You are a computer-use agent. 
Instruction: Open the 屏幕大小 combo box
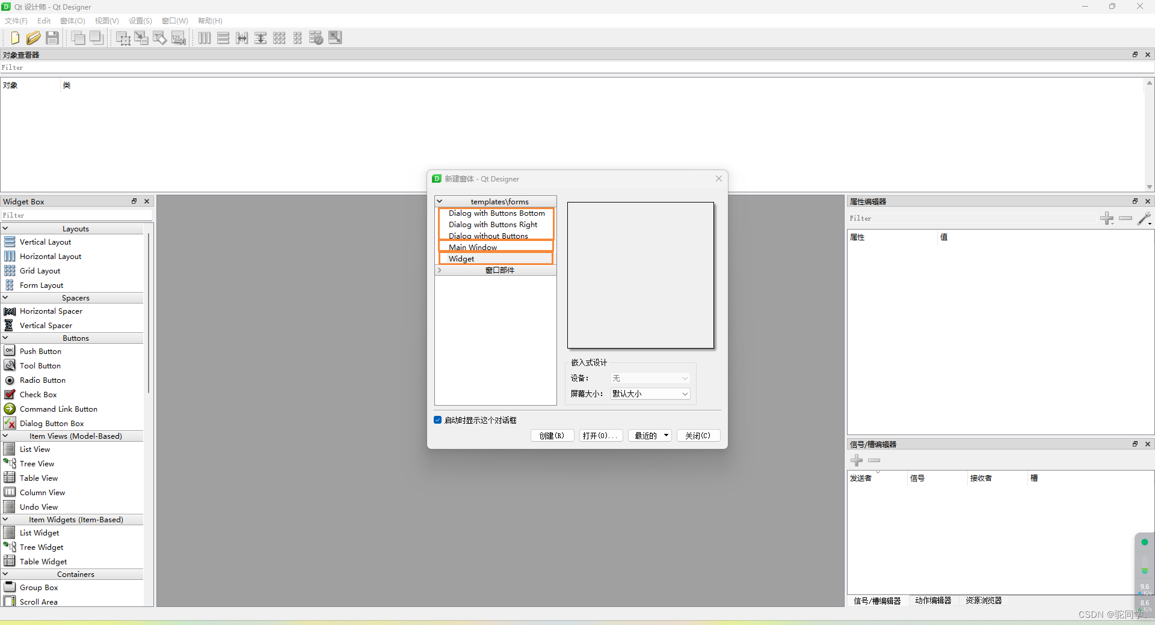(x=650, y=394)
